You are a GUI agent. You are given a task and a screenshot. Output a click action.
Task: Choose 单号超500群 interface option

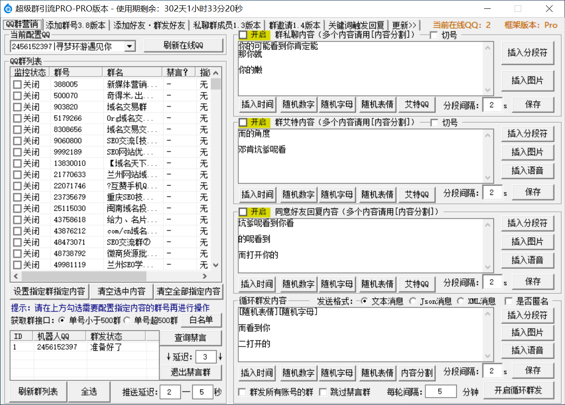coord(126,320)
